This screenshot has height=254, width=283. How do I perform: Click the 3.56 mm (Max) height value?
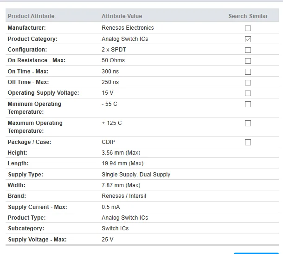coord(121,153)
